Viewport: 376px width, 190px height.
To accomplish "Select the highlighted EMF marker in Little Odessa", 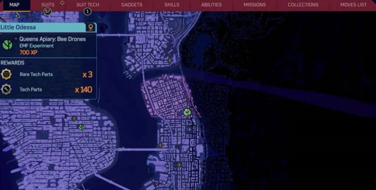I will coord(187,112).
